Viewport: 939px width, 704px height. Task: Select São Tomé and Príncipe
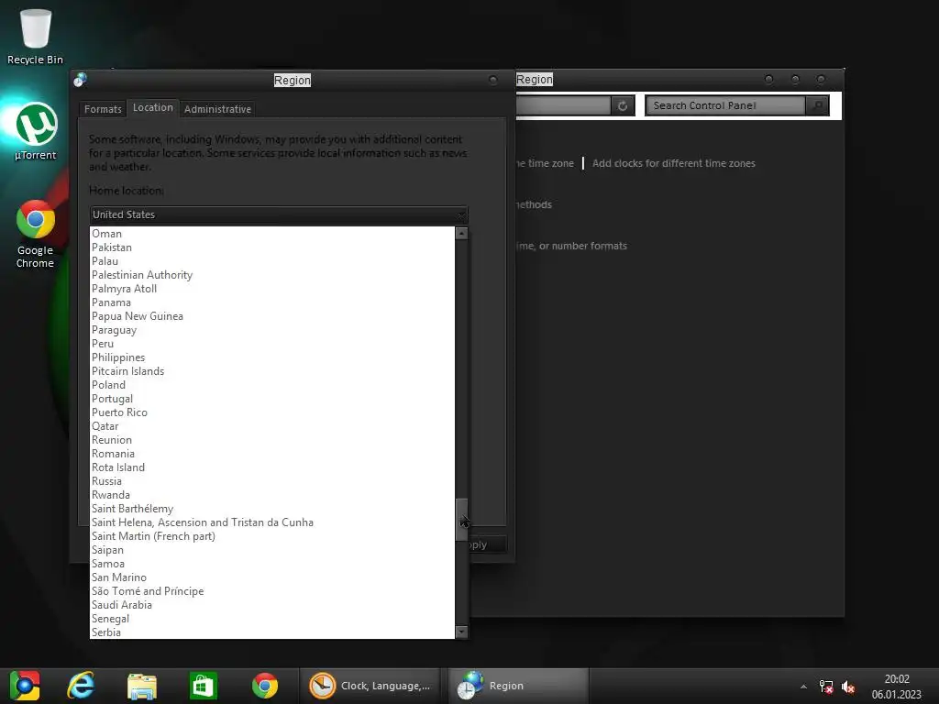coord(272,591)
